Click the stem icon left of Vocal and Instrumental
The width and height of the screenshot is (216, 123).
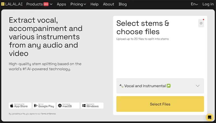[121, 86]
